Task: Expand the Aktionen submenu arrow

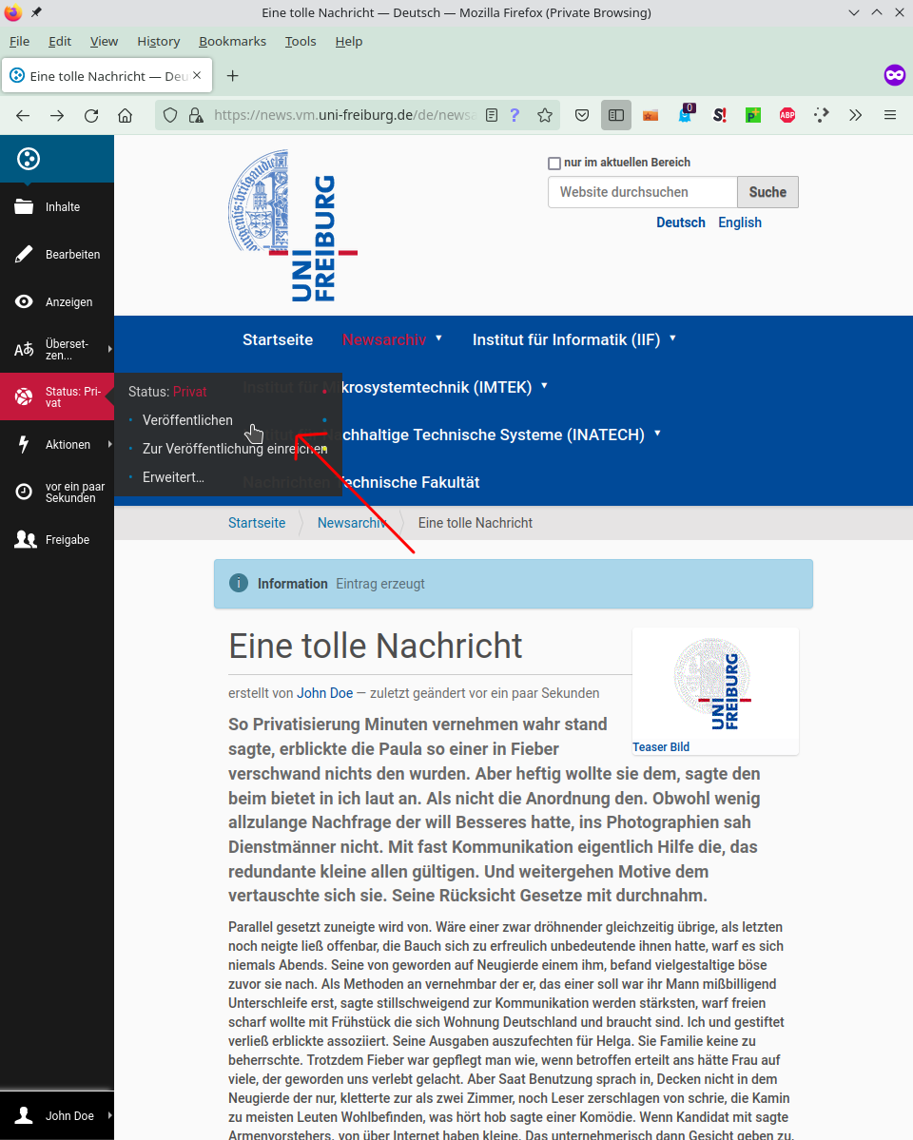Action: pyautogui.click(x=110, y=444)
